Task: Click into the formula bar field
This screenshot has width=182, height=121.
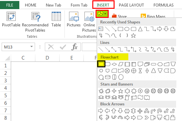Action: coord(89,47)
